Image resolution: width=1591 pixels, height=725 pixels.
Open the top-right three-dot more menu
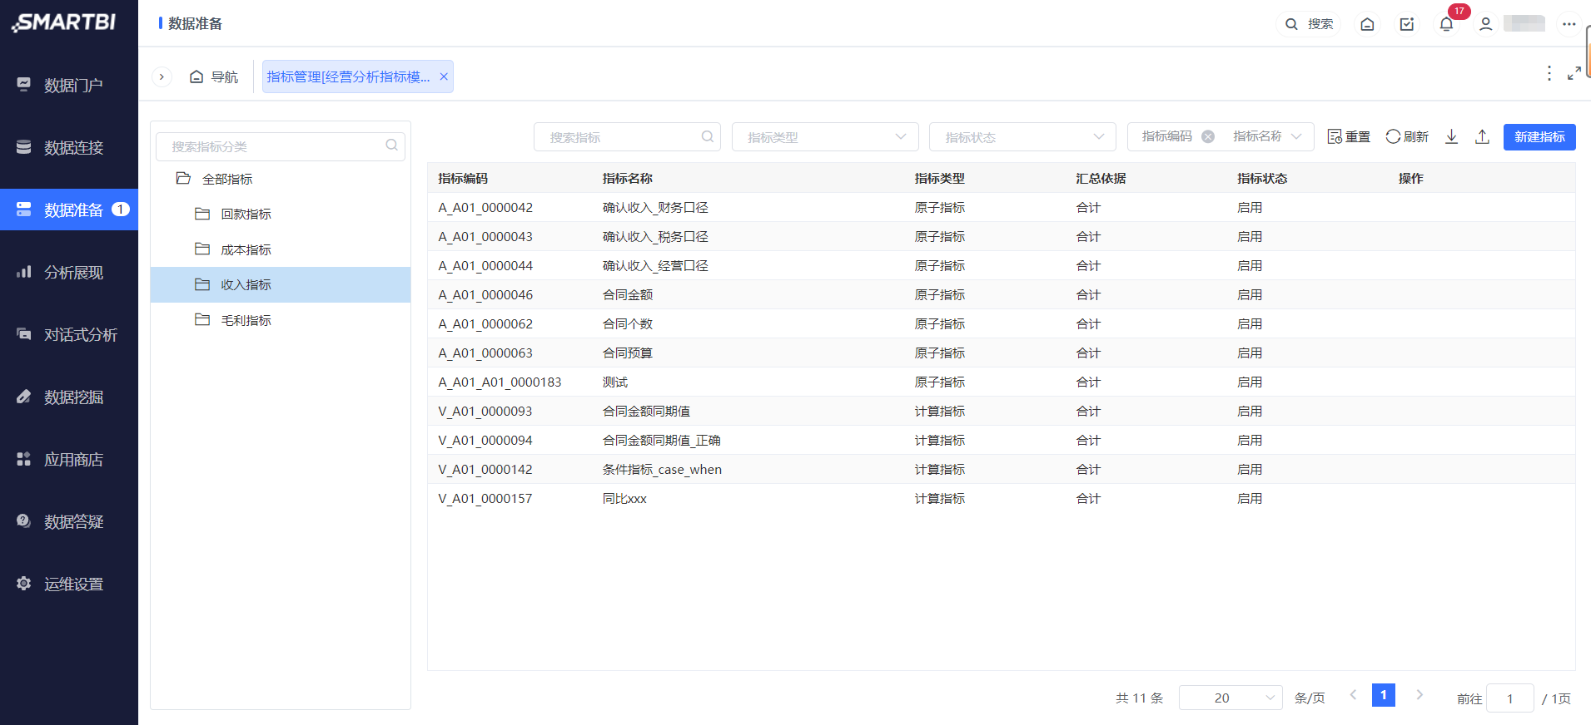pos(1569,24)
